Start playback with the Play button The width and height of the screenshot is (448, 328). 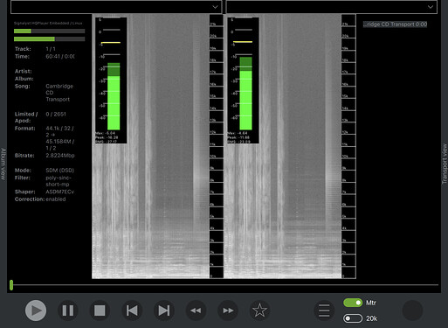click(x=36, y=311)
